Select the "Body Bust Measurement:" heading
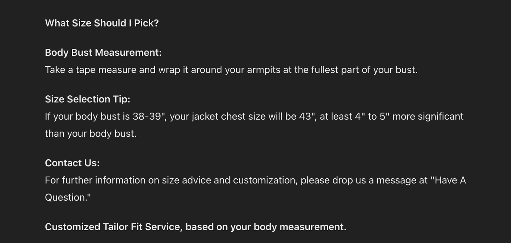 point(103,53)
